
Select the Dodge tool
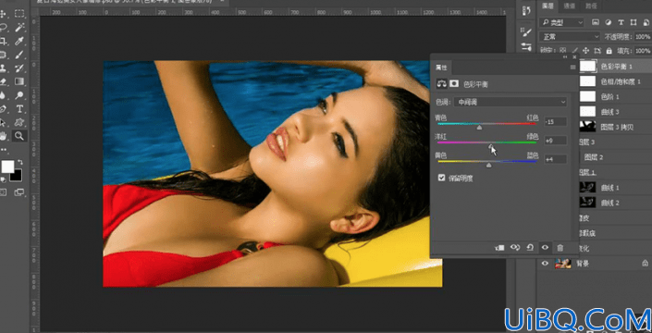19,95
